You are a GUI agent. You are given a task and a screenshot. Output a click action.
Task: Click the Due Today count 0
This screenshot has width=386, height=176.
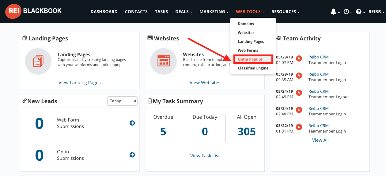(x=205, y=132)
